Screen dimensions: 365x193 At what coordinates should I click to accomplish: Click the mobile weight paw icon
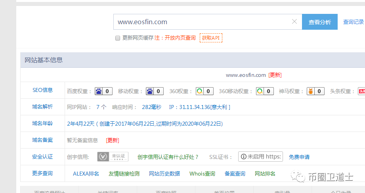150,91
